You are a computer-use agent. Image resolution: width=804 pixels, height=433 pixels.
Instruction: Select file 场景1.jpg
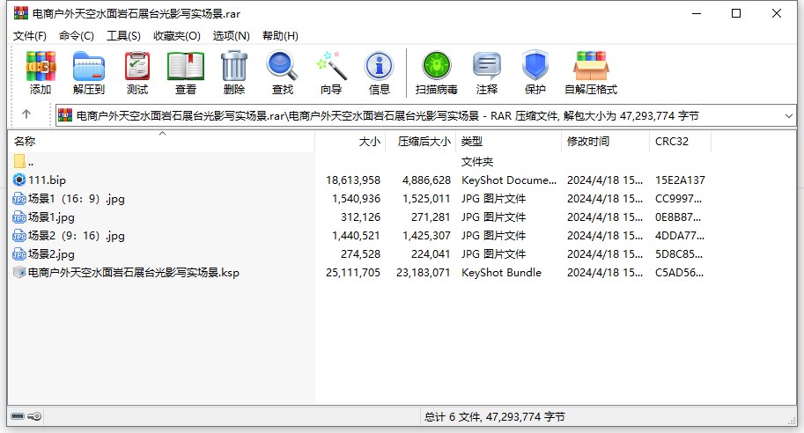51,217
